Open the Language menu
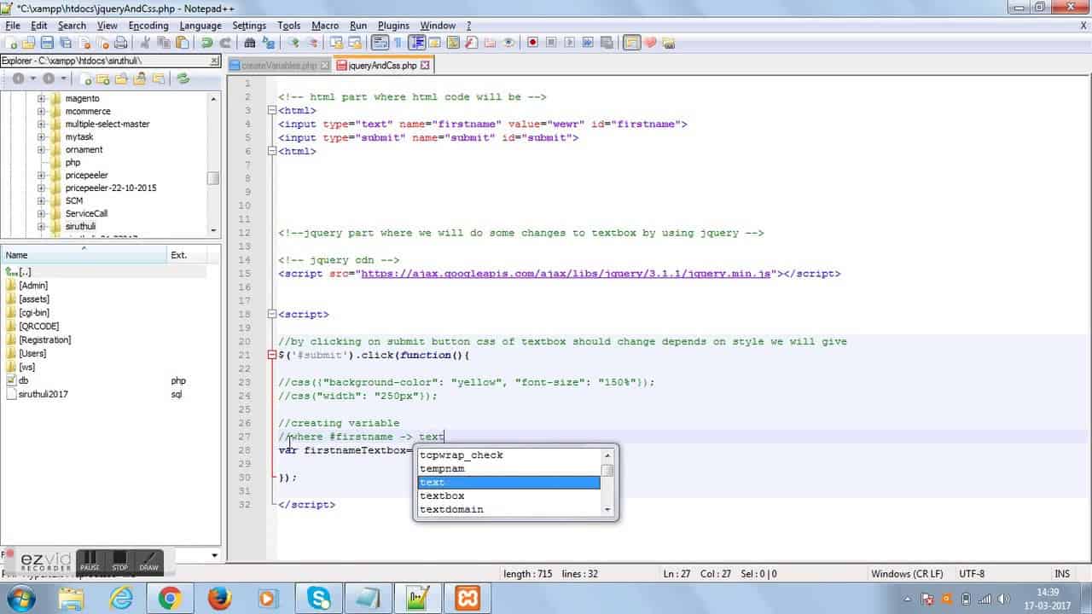Screen dimensions: 1092x614 [200, 26]
